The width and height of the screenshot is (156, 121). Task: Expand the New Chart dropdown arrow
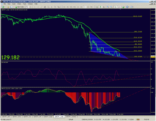(5, 7)
